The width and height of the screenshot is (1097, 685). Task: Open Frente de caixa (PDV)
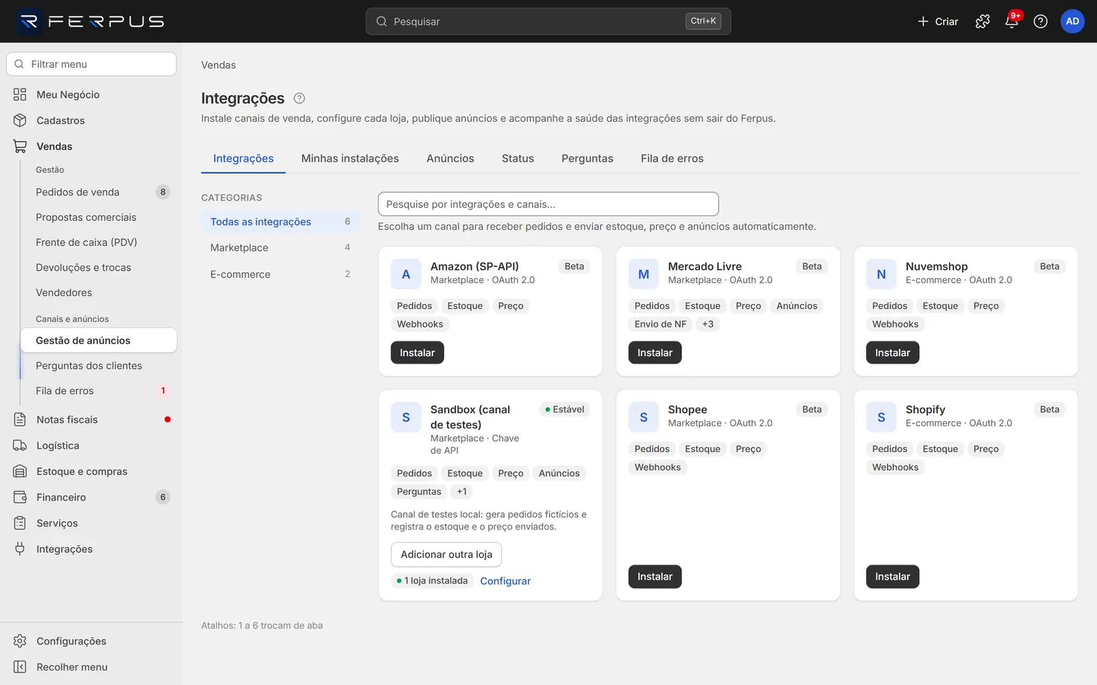click(98, 242)
